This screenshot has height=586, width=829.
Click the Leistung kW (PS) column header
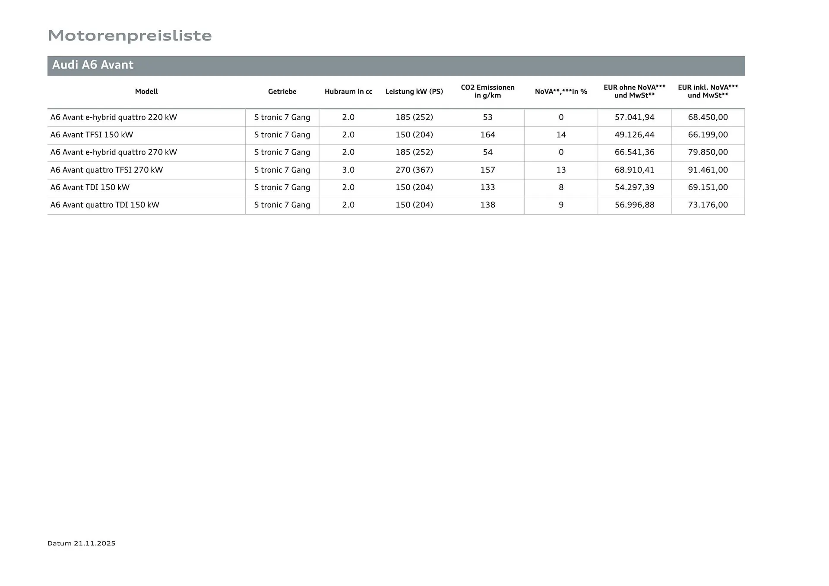[414, 91]
